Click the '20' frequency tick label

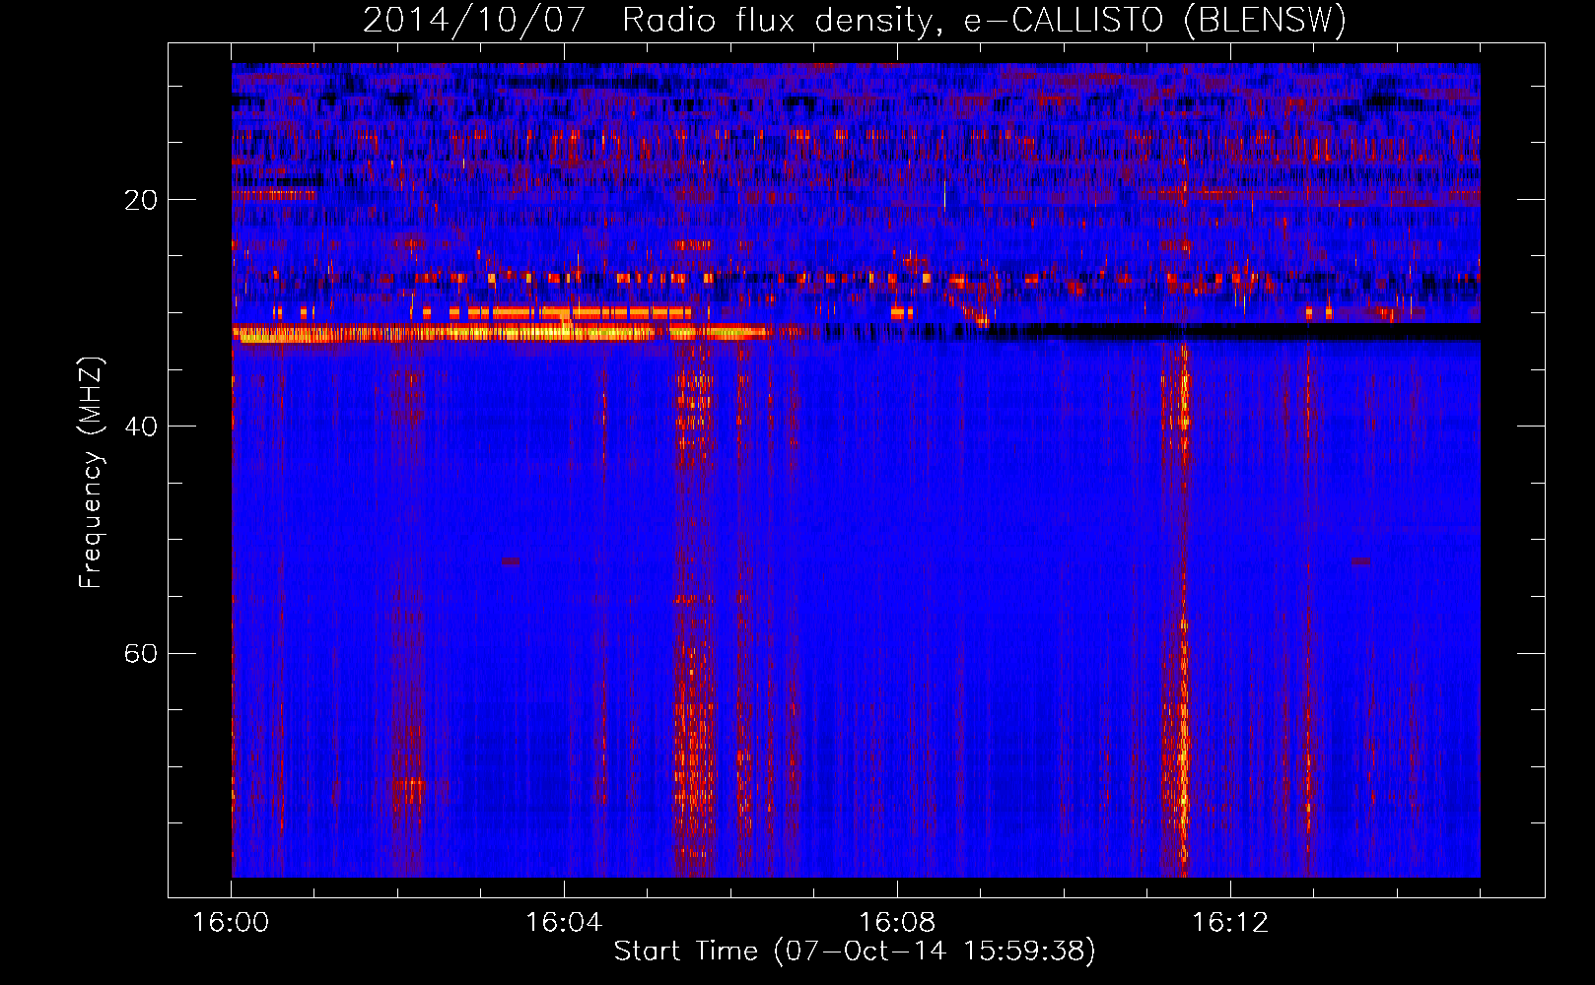click(141, 200)
